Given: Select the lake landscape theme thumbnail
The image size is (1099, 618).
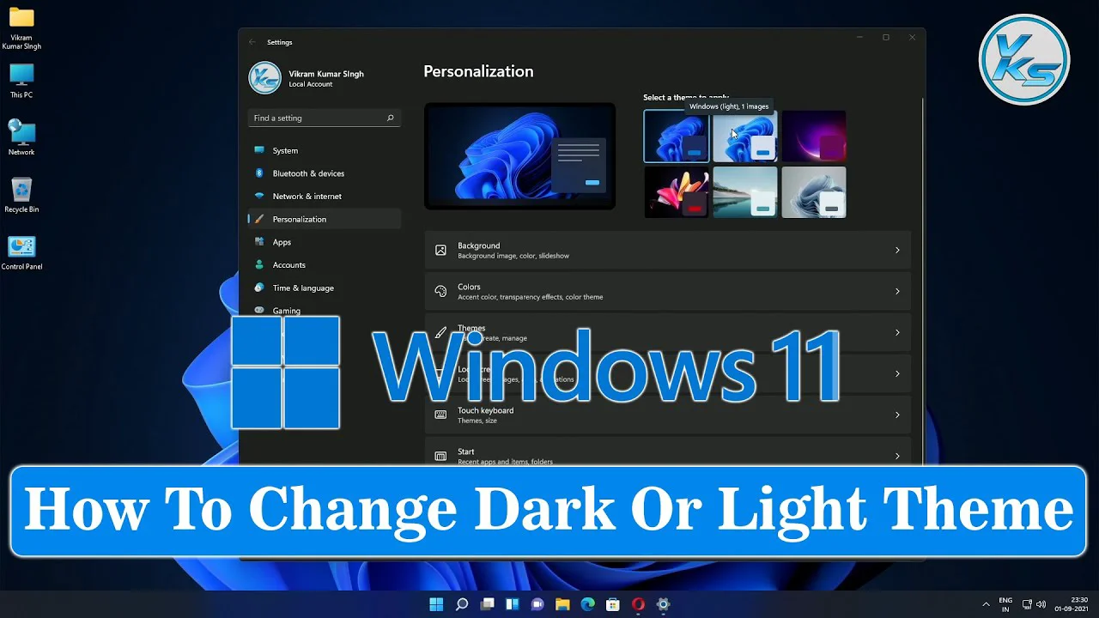Looking at the screenshot, I should point(745,192).
